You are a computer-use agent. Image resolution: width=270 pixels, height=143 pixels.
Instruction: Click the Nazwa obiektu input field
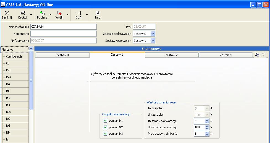64,27
